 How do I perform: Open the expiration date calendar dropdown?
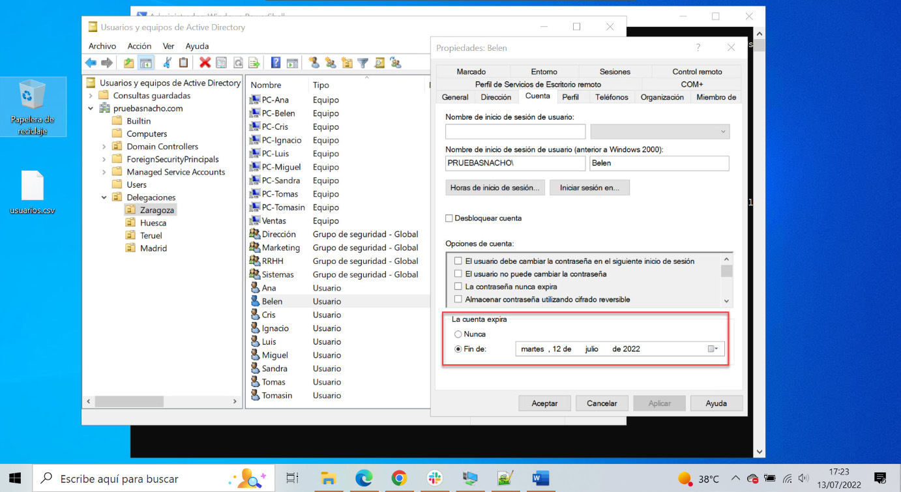click(x=716, y=349)
